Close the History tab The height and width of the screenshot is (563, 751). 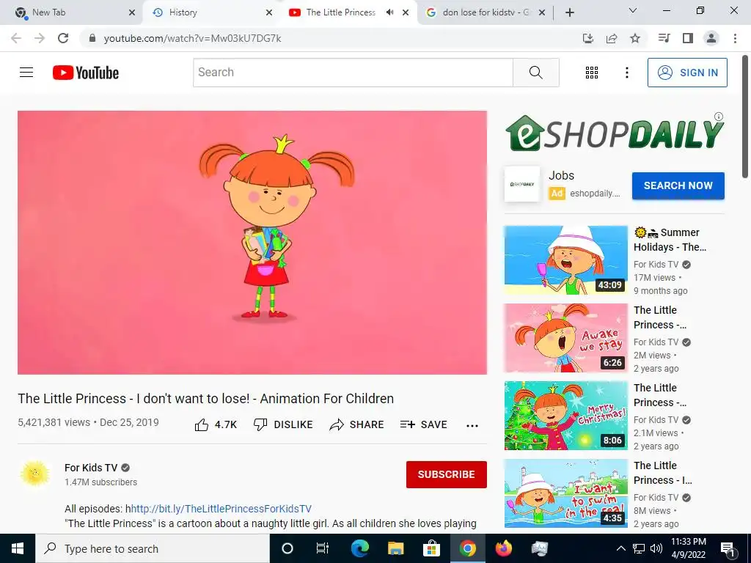pyautogui.click(x=269, y=12)
